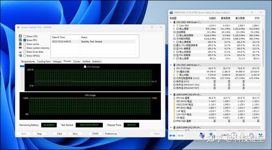Enable the Stress CPU checkbox
This screenshot has width=272, height=150.
(x=25, y=36)
